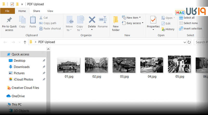Expand the New item dropdown
The image size is (208, 115).
click(133, 18)
